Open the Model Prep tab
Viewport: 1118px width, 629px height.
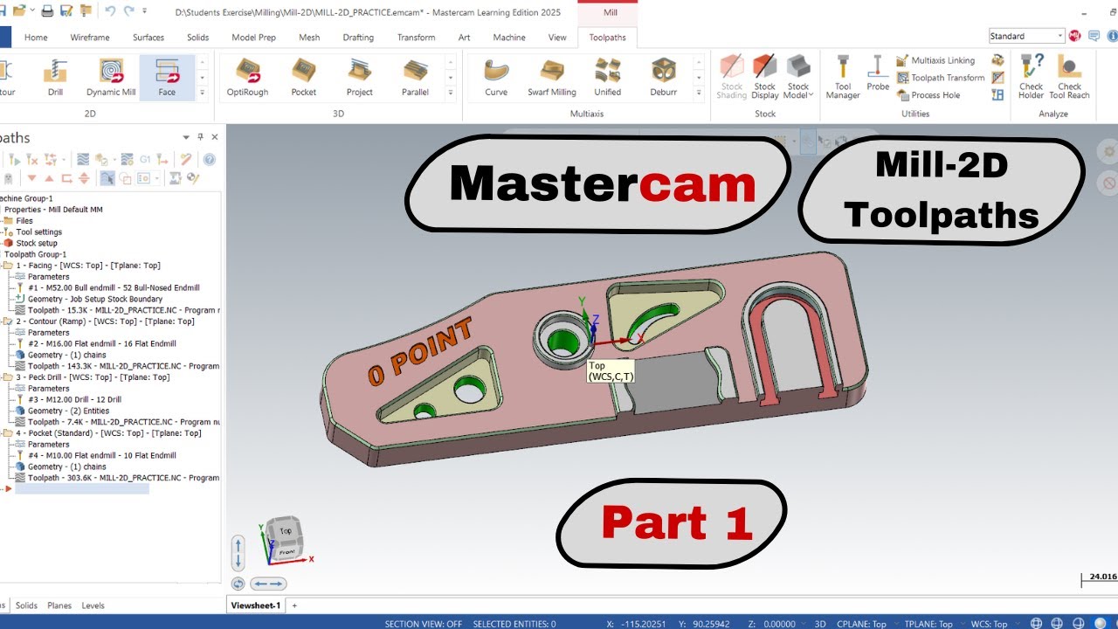[253, 38]
